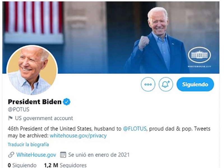Click the Siguiendo follow button
Screen dimensions: 224x168
(x=195, y=84)
